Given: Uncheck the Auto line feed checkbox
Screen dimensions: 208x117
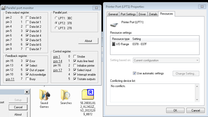Looking at the screenshot, I should click(75, 61).
